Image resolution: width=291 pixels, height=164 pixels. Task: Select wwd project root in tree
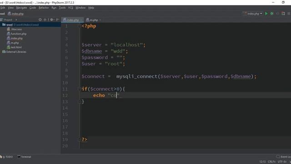click(x=30, y=25)
